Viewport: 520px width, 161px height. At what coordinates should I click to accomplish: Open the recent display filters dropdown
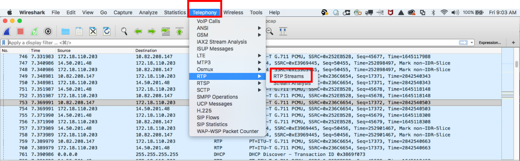472,43
